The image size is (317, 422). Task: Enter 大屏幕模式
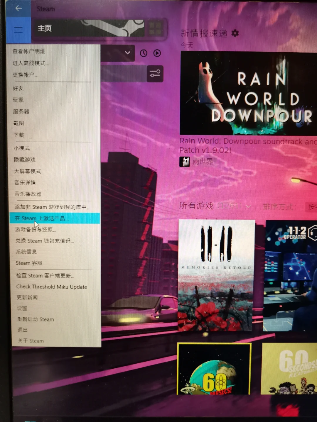pos(28,171)
